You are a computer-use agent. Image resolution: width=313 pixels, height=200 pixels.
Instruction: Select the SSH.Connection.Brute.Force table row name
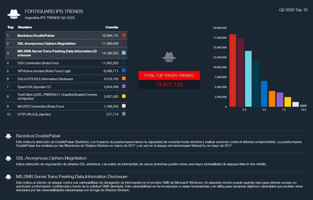38,63
